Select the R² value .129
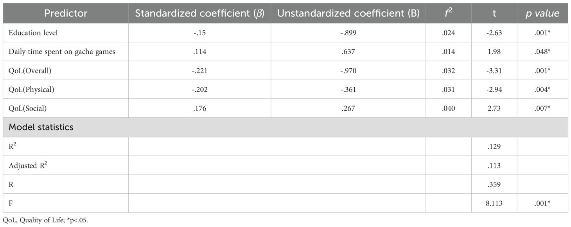Image resolution: width=571 pixels, height=227 pixels. [x=494, y=147]
